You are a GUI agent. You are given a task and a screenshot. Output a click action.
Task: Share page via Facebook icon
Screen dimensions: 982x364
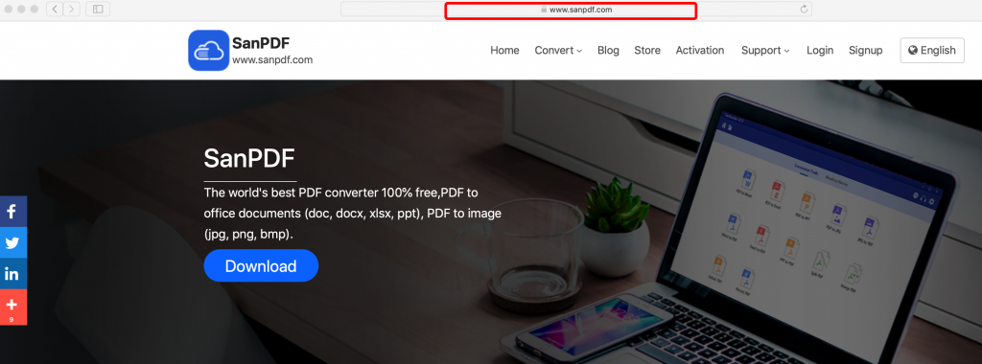click(12, 212)
